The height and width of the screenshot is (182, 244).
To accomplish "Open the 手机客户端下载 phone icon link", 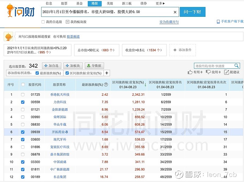I will (x=218, y=22).
